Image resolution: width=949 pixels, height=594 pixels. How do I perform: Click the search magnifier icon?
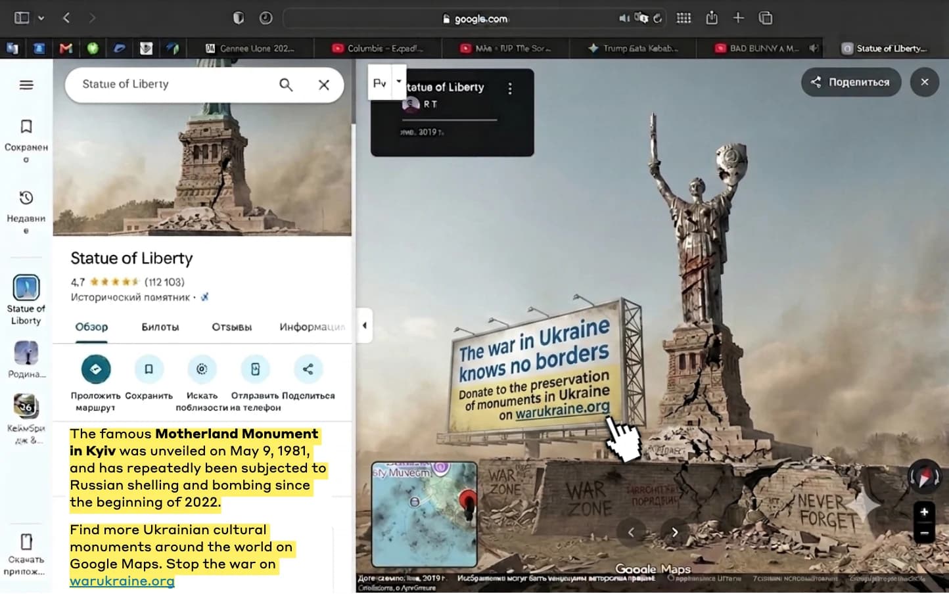click(286, 85)
